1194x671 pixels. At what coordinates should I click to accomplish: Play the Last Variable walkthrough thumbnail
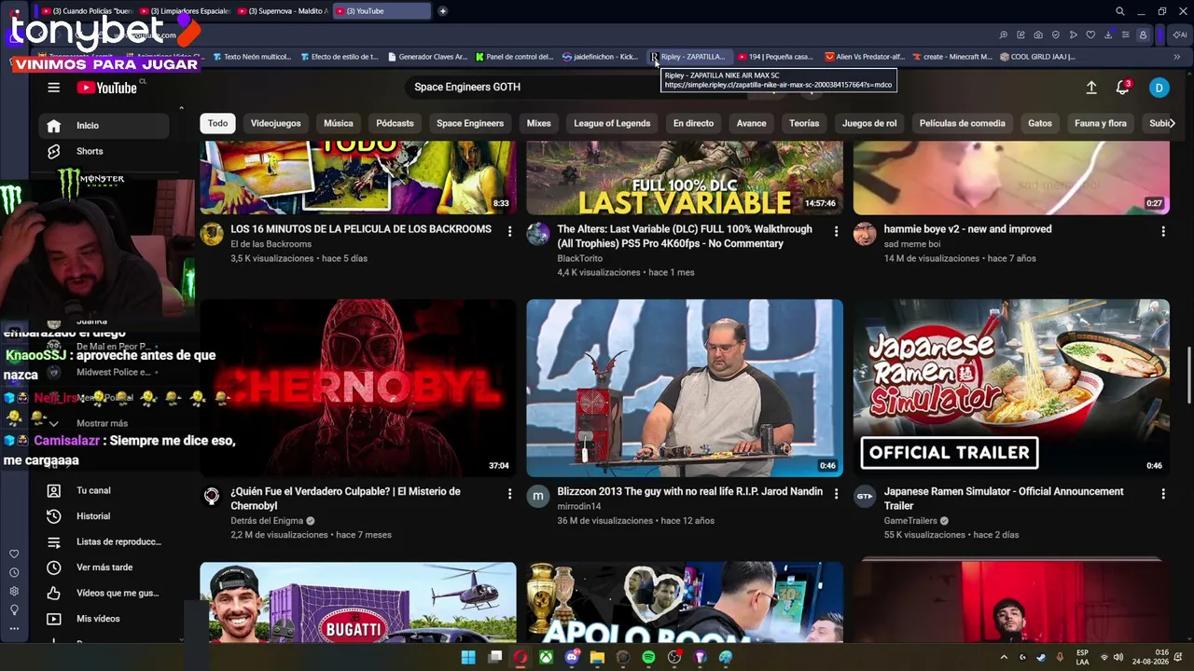click(x=685, y=178)
